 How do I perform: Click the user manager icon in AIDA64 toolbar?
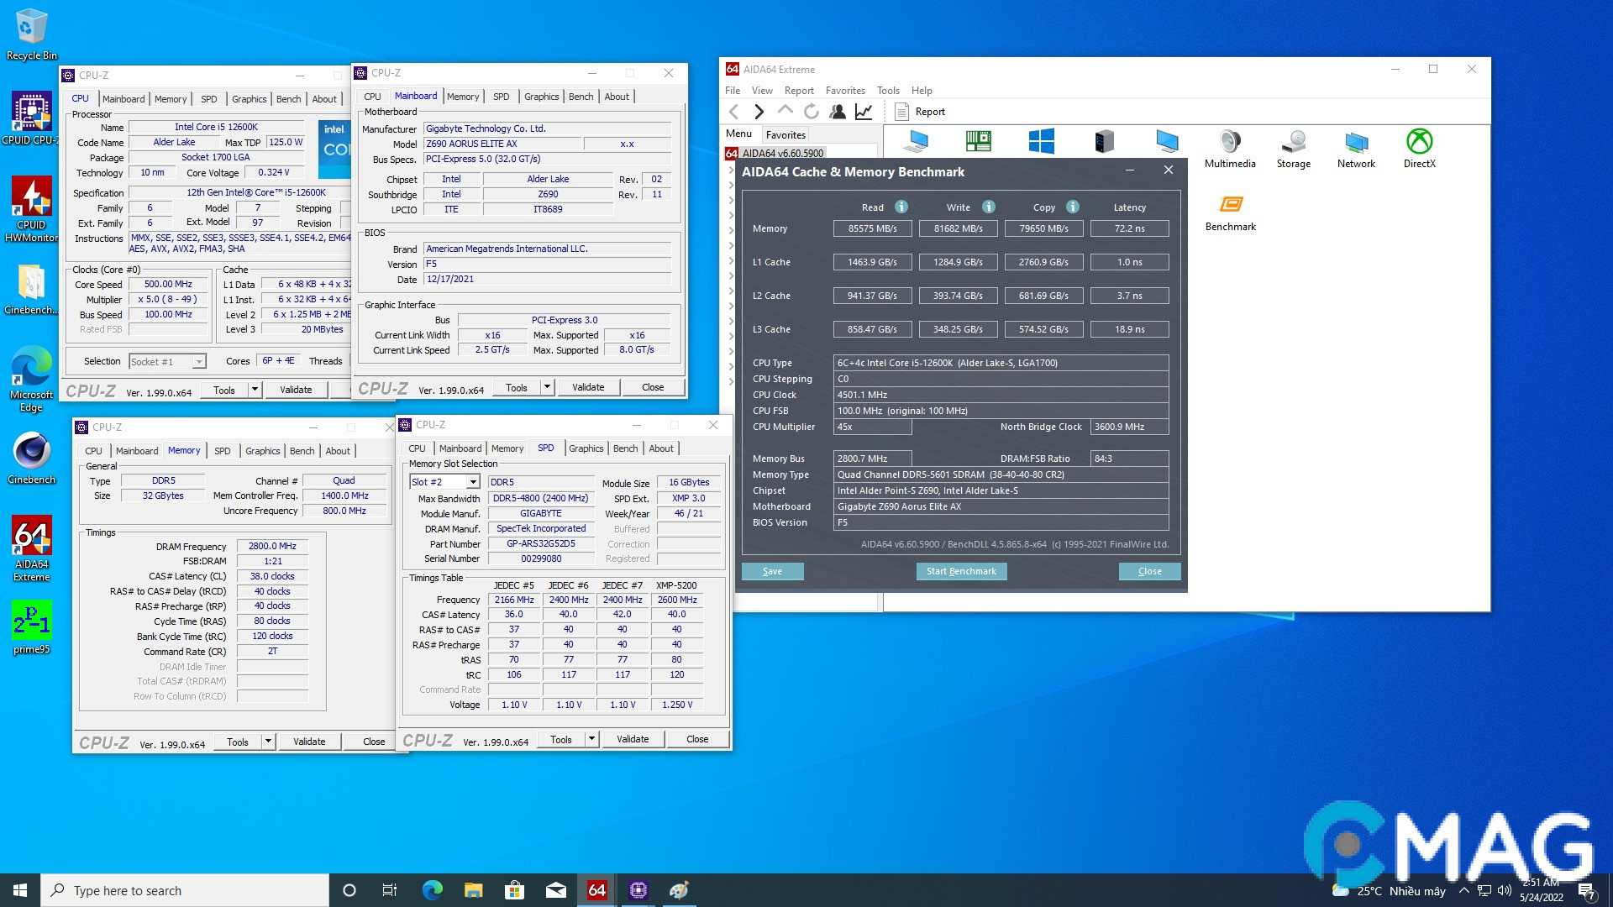click(837, 111)
